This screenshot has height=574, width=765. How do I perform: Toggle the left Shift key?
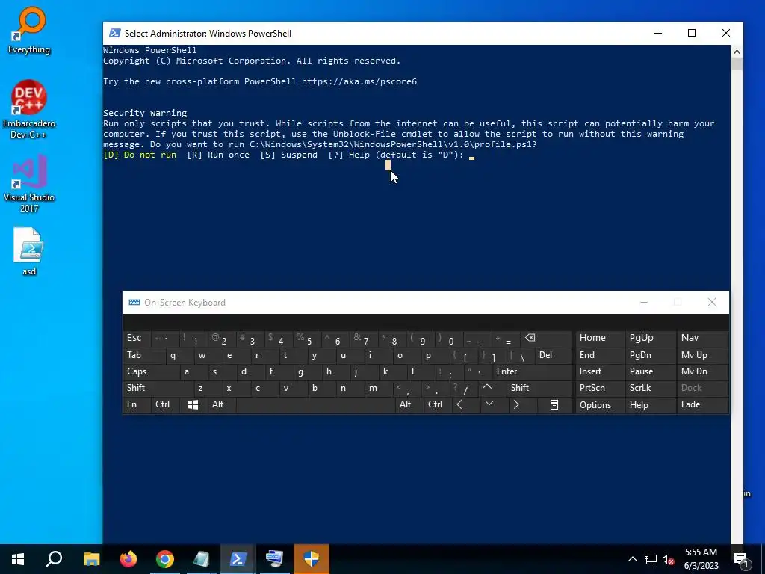(158, 388)
